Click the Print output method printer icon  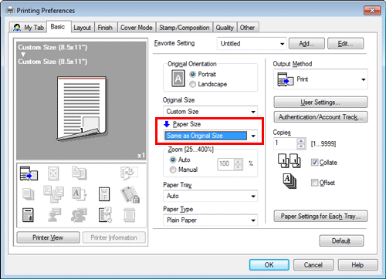(x=286, y=79)
